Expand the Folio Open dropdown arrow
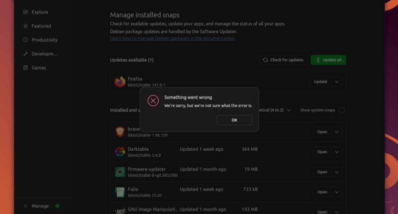Image resolution: width=398 pixels, height=214 pixels. coord(337,192)
